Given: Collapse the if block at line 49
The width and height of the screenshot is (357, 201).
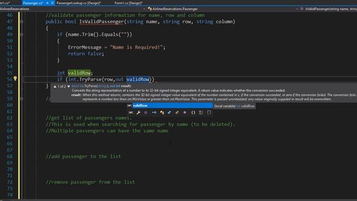Looking at the screenshot, I should tap(22, 35).
